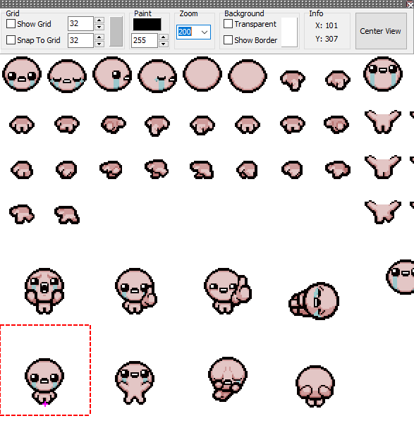Toggle the Show Border checkbox

(228, 40)
